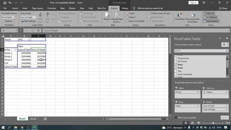Click the Excel taskbar icon

tap(35, 127)
